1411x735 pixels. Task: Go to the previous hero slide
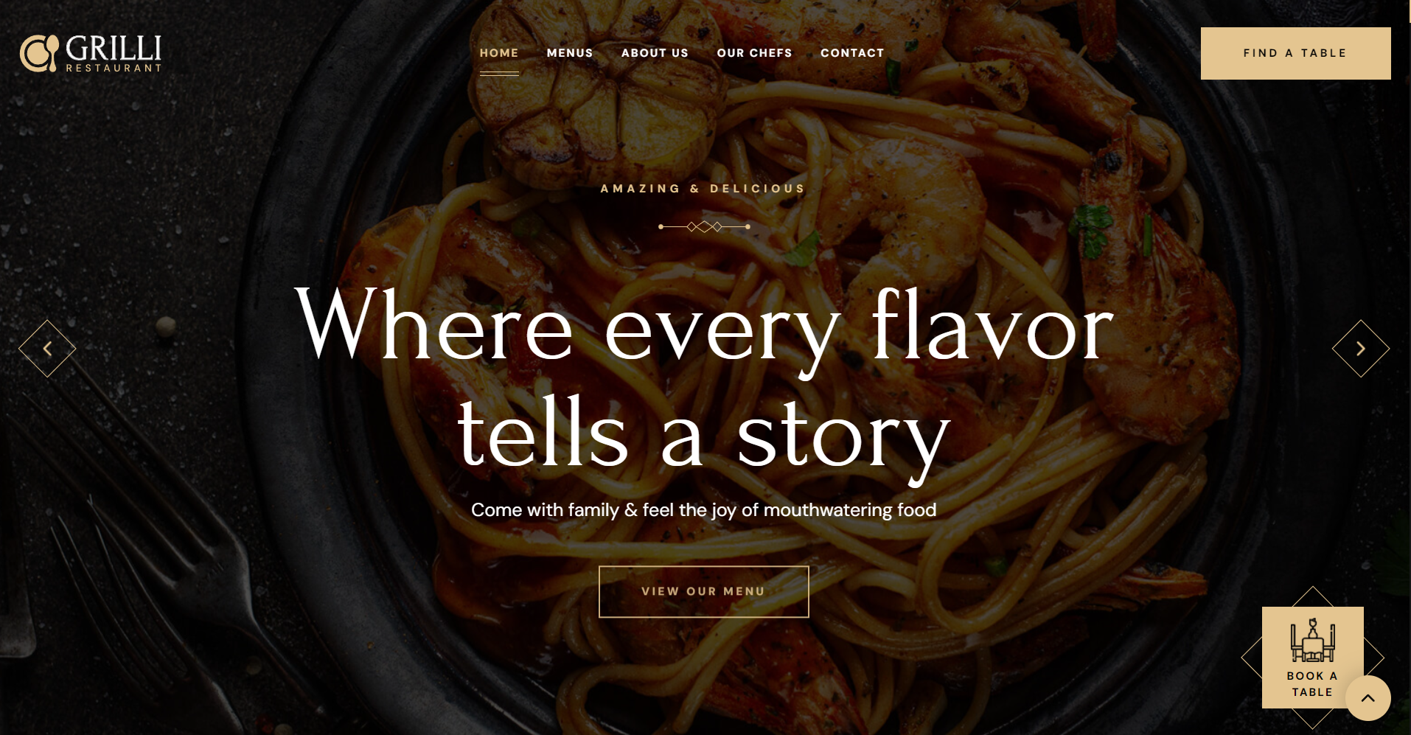click(47, 349)
